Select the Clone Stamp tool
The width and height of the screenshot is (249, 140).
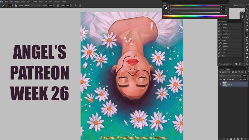(x=247, y=37)
